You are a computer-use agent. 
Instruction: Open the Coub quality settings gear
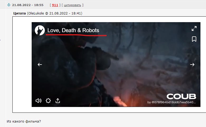[48, 101]
